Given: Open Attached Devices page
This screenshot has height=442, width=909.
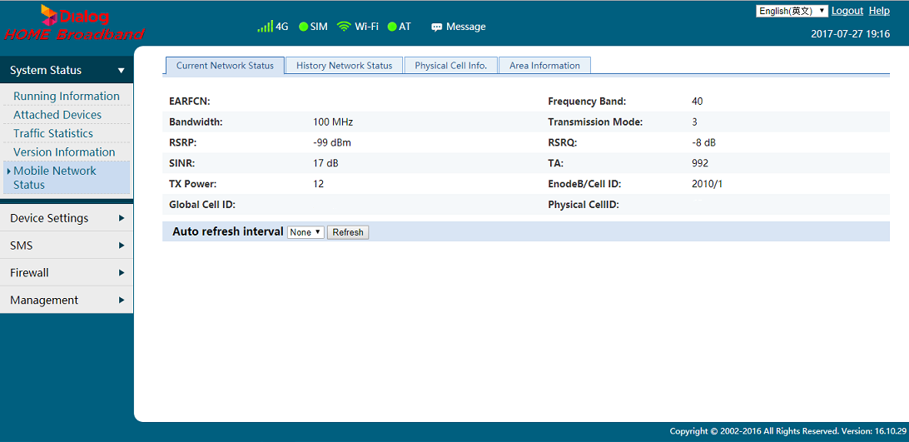Looking at the screenshot, I should coord(57,115).
